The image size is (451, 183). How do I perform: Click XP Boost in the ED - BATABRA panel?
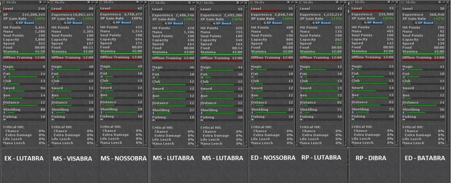coord(423,23)
